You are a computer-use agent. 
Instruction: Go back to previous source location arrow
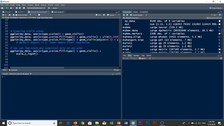[3, 15]
